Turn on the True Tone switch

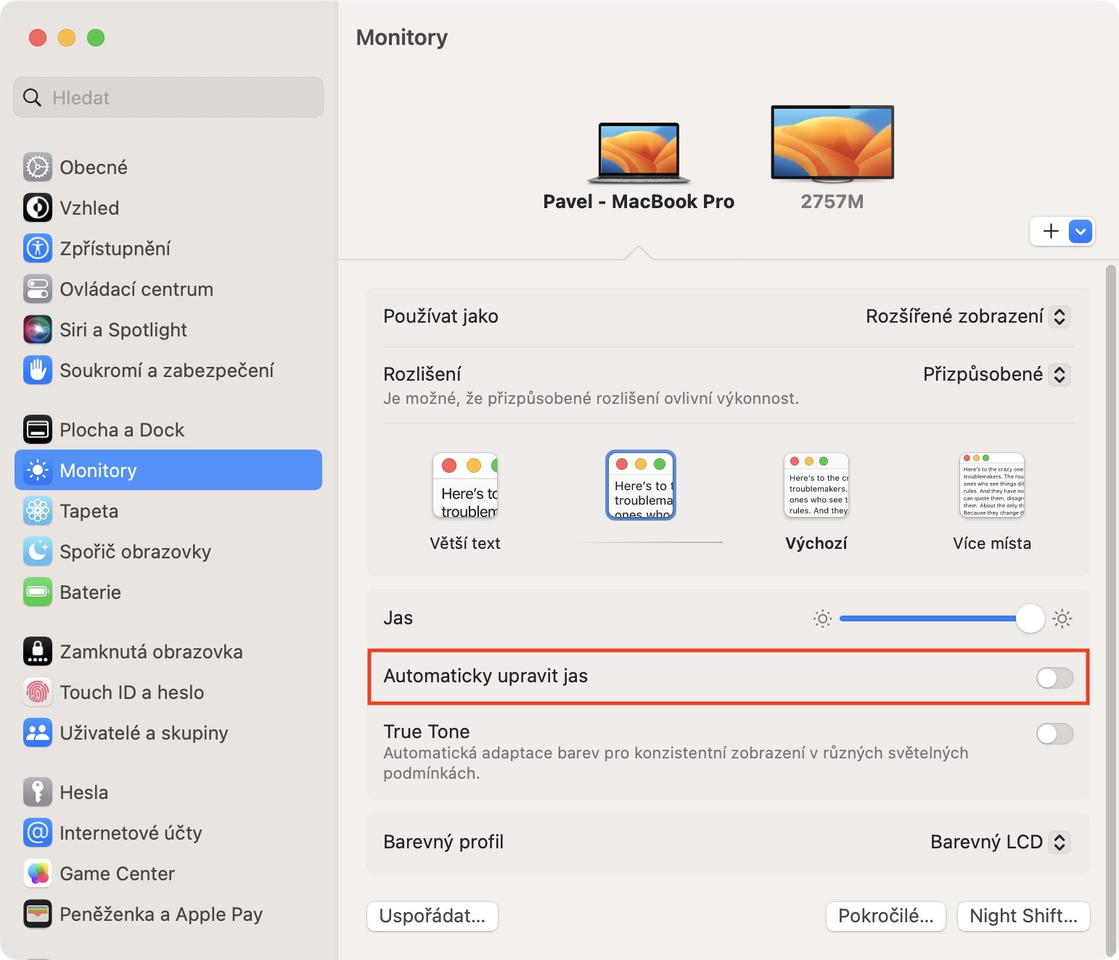[1054, 734]
